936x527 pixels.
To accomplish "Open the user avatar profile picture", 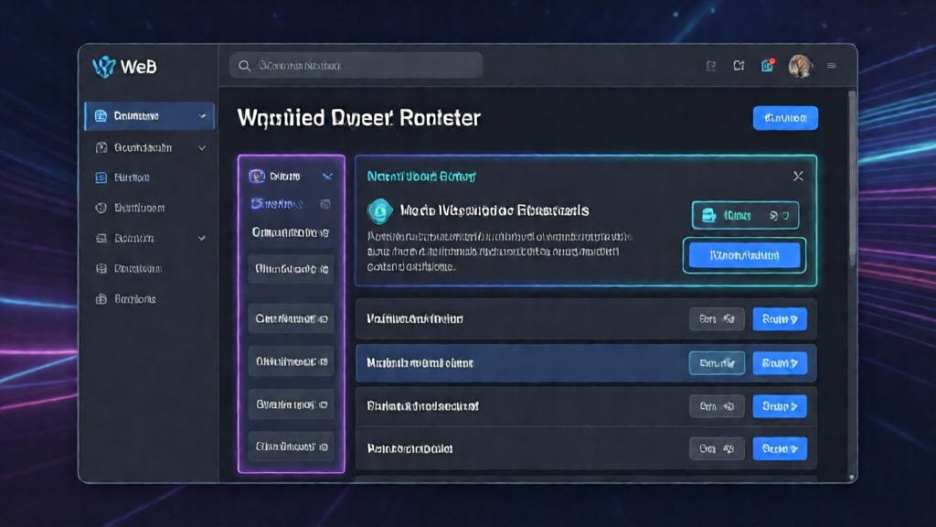I will coord(800,66).
